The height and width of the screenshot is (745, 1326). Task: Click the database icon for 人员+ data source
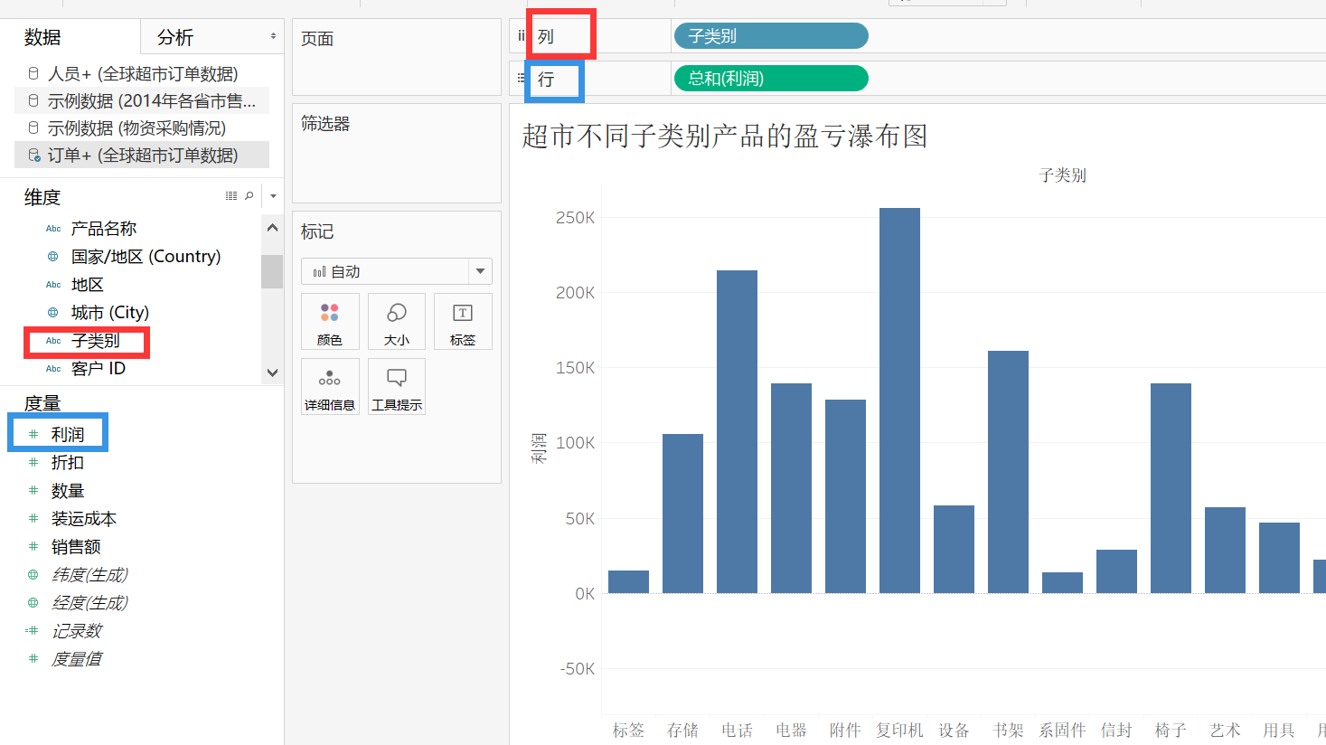click(x=33, y=73)
